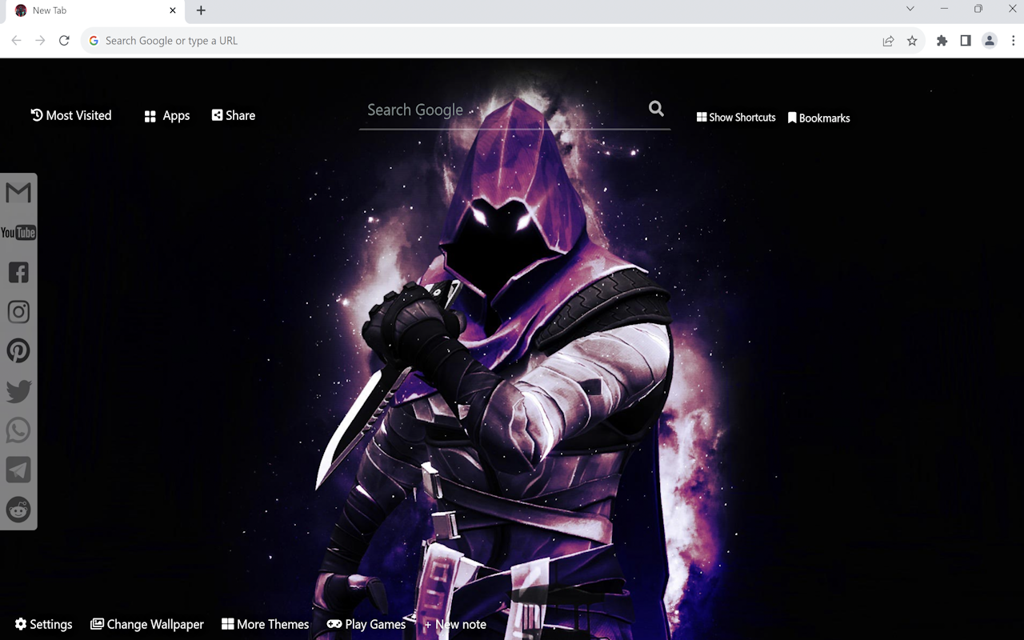Open Twitter from the sidebar
The height and width of the screenshot is (640, 1024).
(x=18, y=391)
